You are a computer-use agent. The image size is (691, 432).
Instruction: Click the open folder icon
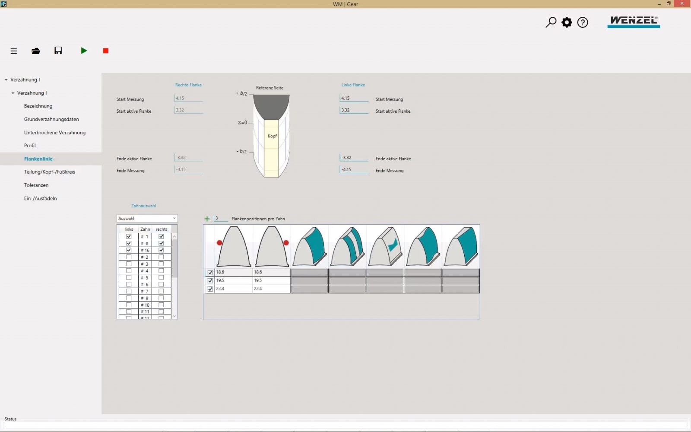coord(36,51)
